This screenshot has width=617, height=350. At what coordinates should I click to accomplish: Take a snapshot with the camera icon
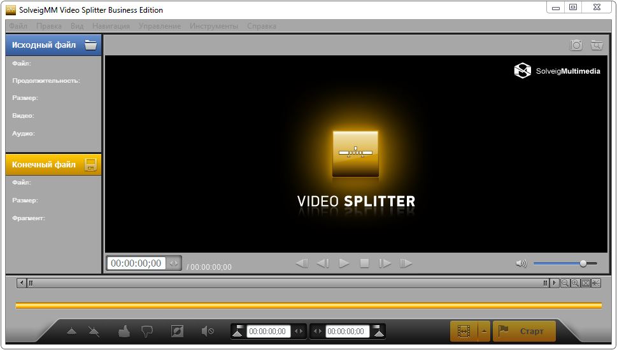click(576, 45)
